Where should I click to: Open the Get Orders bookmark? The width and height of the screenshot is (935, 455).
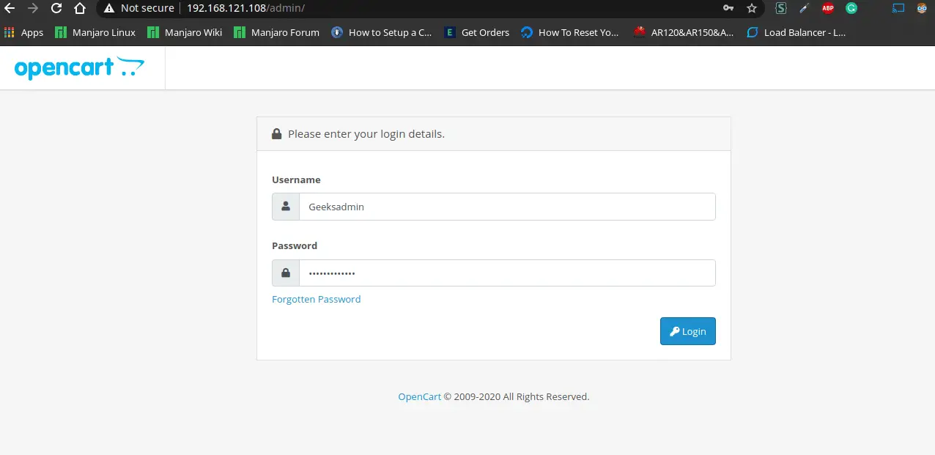coord(477,32)
